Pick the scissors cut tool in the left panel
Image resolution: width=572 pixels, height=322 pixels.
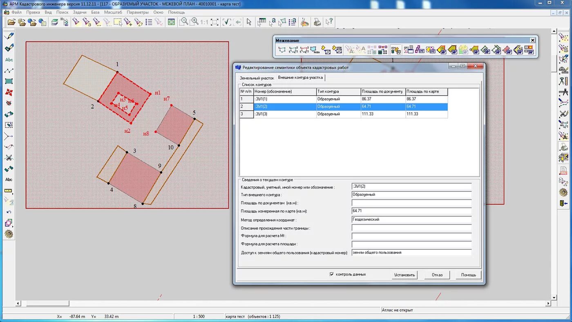click(x=9, y=158)
